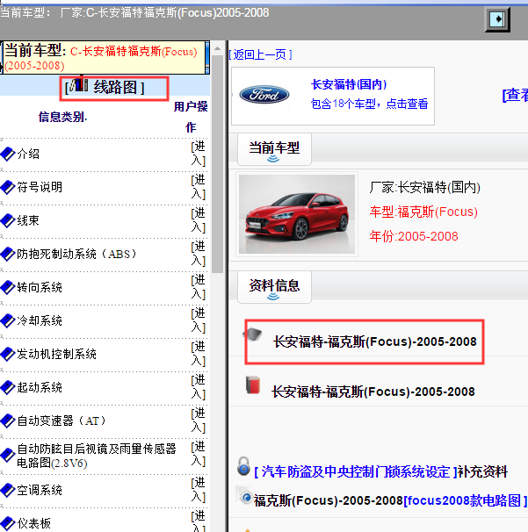Image resolution: width=528 pixels, height=532 pixels.
Task: Click the red book icon in 资料信息
Action: (x=253, y=385)
